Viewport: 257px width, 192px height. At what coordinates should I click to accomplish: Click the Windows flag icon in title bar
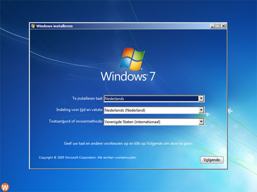pos(33,26)
